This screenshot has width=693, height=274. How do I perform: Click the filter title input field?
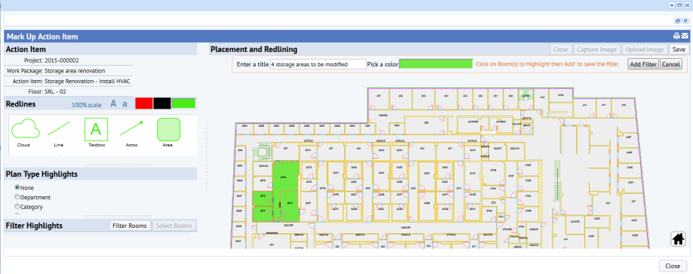[x=318, y=64]
